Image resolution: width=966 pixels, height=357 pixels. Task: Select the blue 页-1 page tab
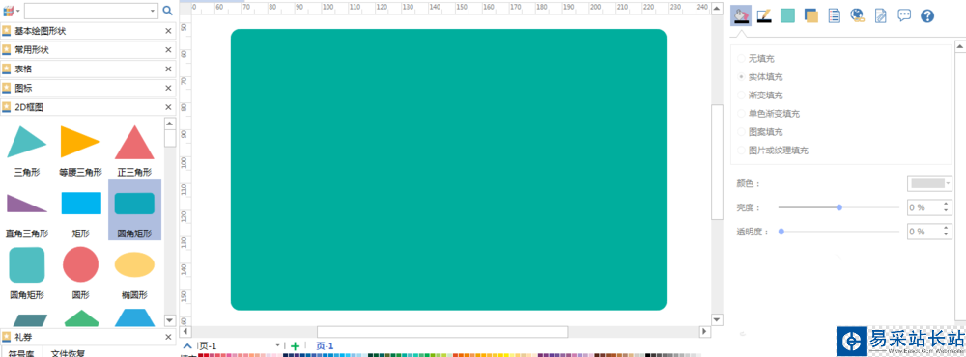tap(325, 346)
